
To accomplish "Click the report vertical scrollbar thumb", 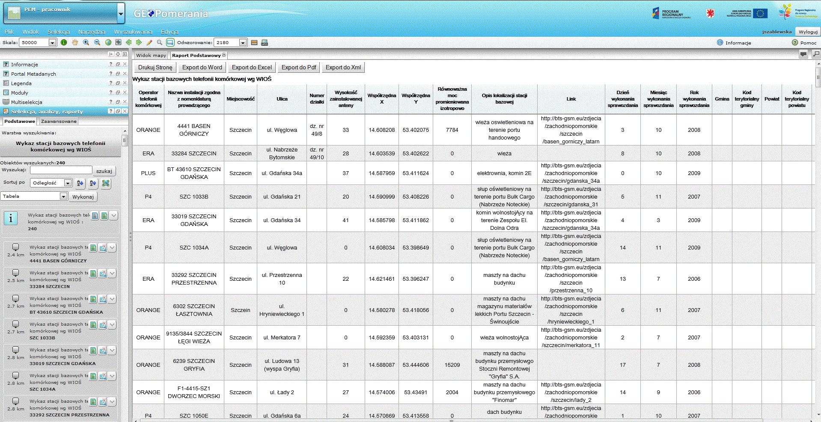I will click(x=818, y=77).
